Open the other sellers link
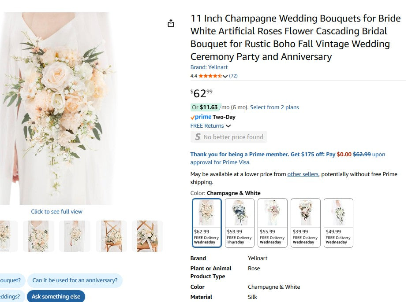 pyautogui.click(x=302, y=174)
